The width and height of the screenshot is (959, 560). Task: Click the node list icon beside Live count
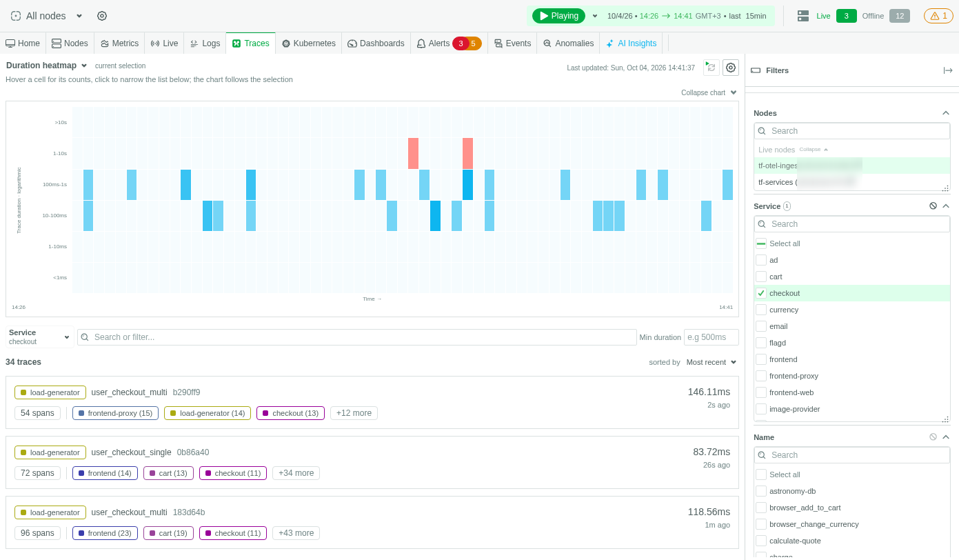(x=803, y=16)
